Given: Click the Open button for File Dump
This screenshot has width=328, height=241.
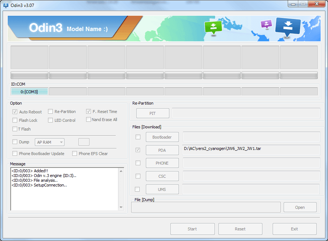Looking at the screenshot, I should (x=300, y=207).
